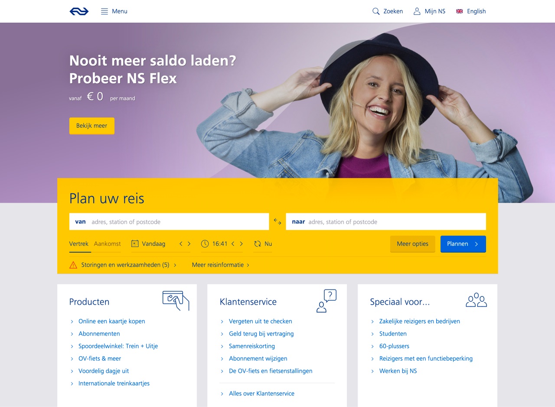This screenshot has height=407, width=555.
Task: Click the clock time icon
Action: click(205, 244)
